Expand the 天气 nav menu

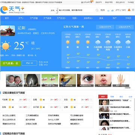point(21,18)
